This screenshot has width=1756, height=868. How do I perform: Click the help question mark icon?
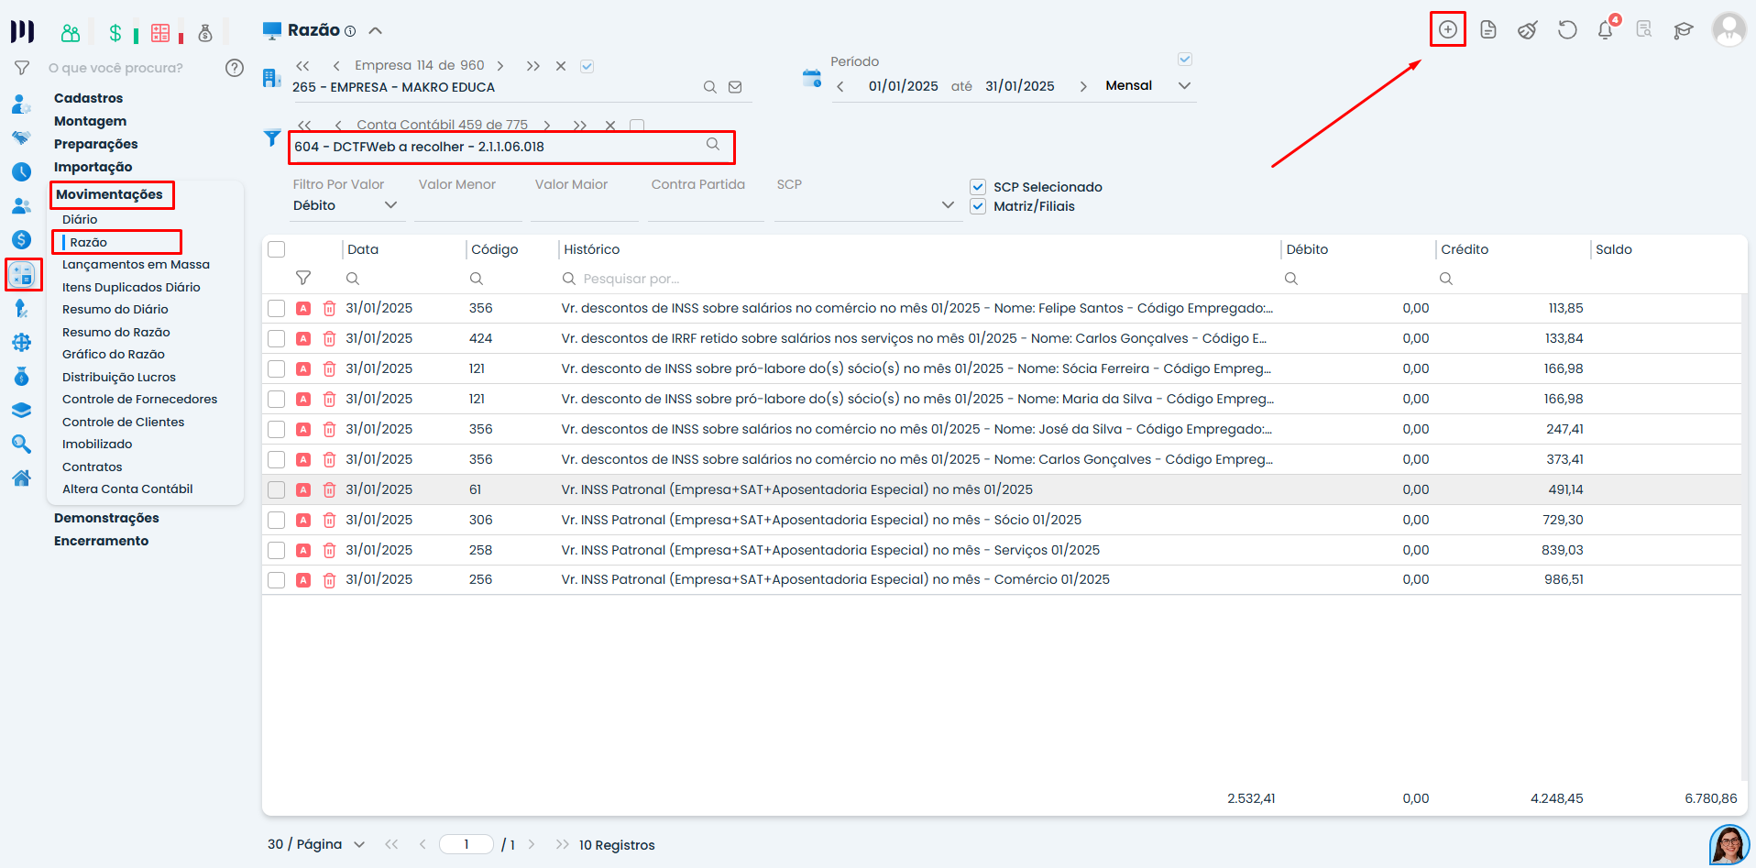235,68
